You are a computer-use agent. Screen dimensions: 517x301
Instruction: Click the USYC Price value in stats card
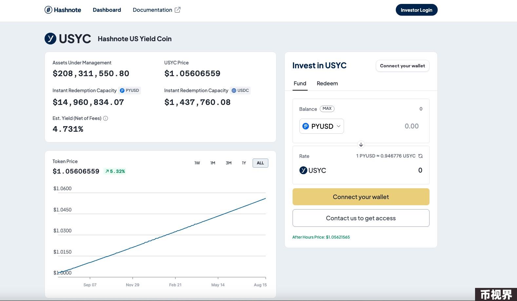pos(192,74)
